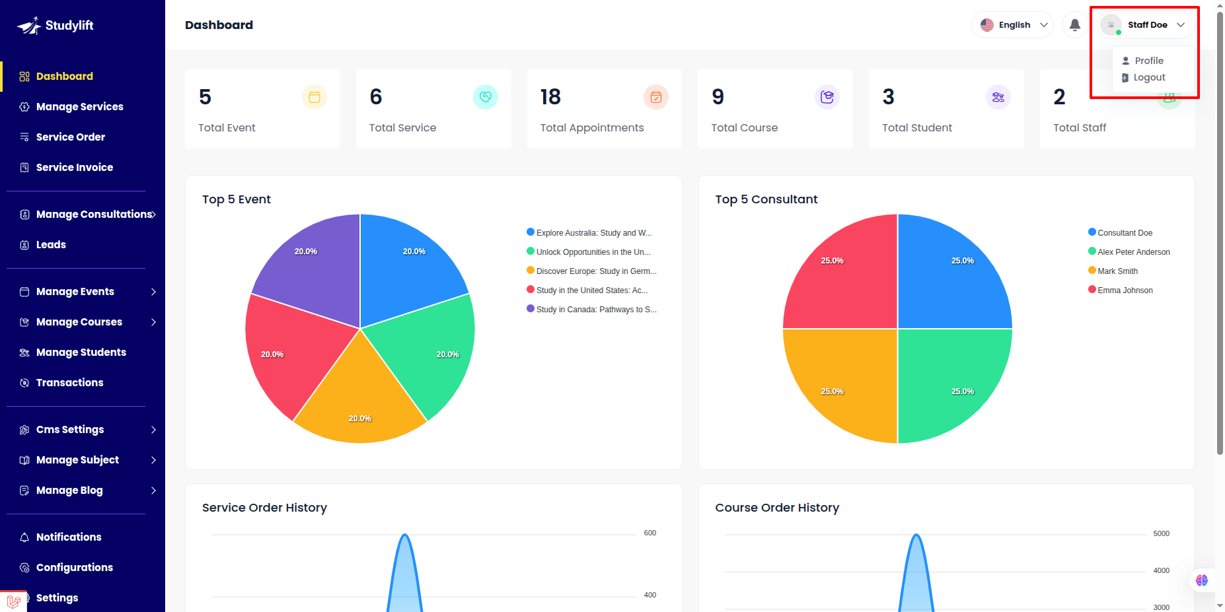Viewport: 1225px width, 612px height.
Task: Expand Manage Events submenu chevron
Action: [153, 292]
